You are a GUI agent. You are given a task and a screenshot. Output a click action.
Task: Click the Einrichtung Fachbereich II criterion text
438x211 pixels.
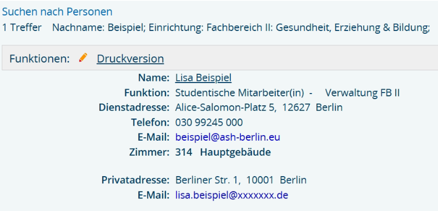click(289, 28)
